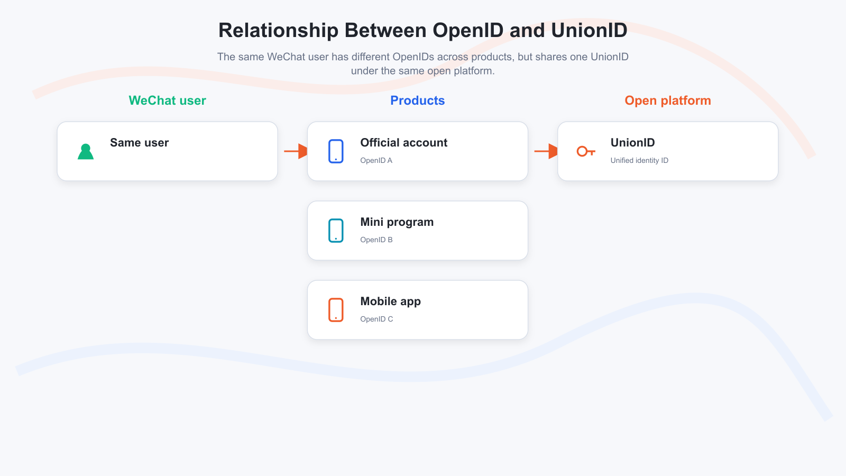The width and height of the screenshot is (846, 476).
Task: Click the Open platform column heading
Action: [x=668, y=100]
